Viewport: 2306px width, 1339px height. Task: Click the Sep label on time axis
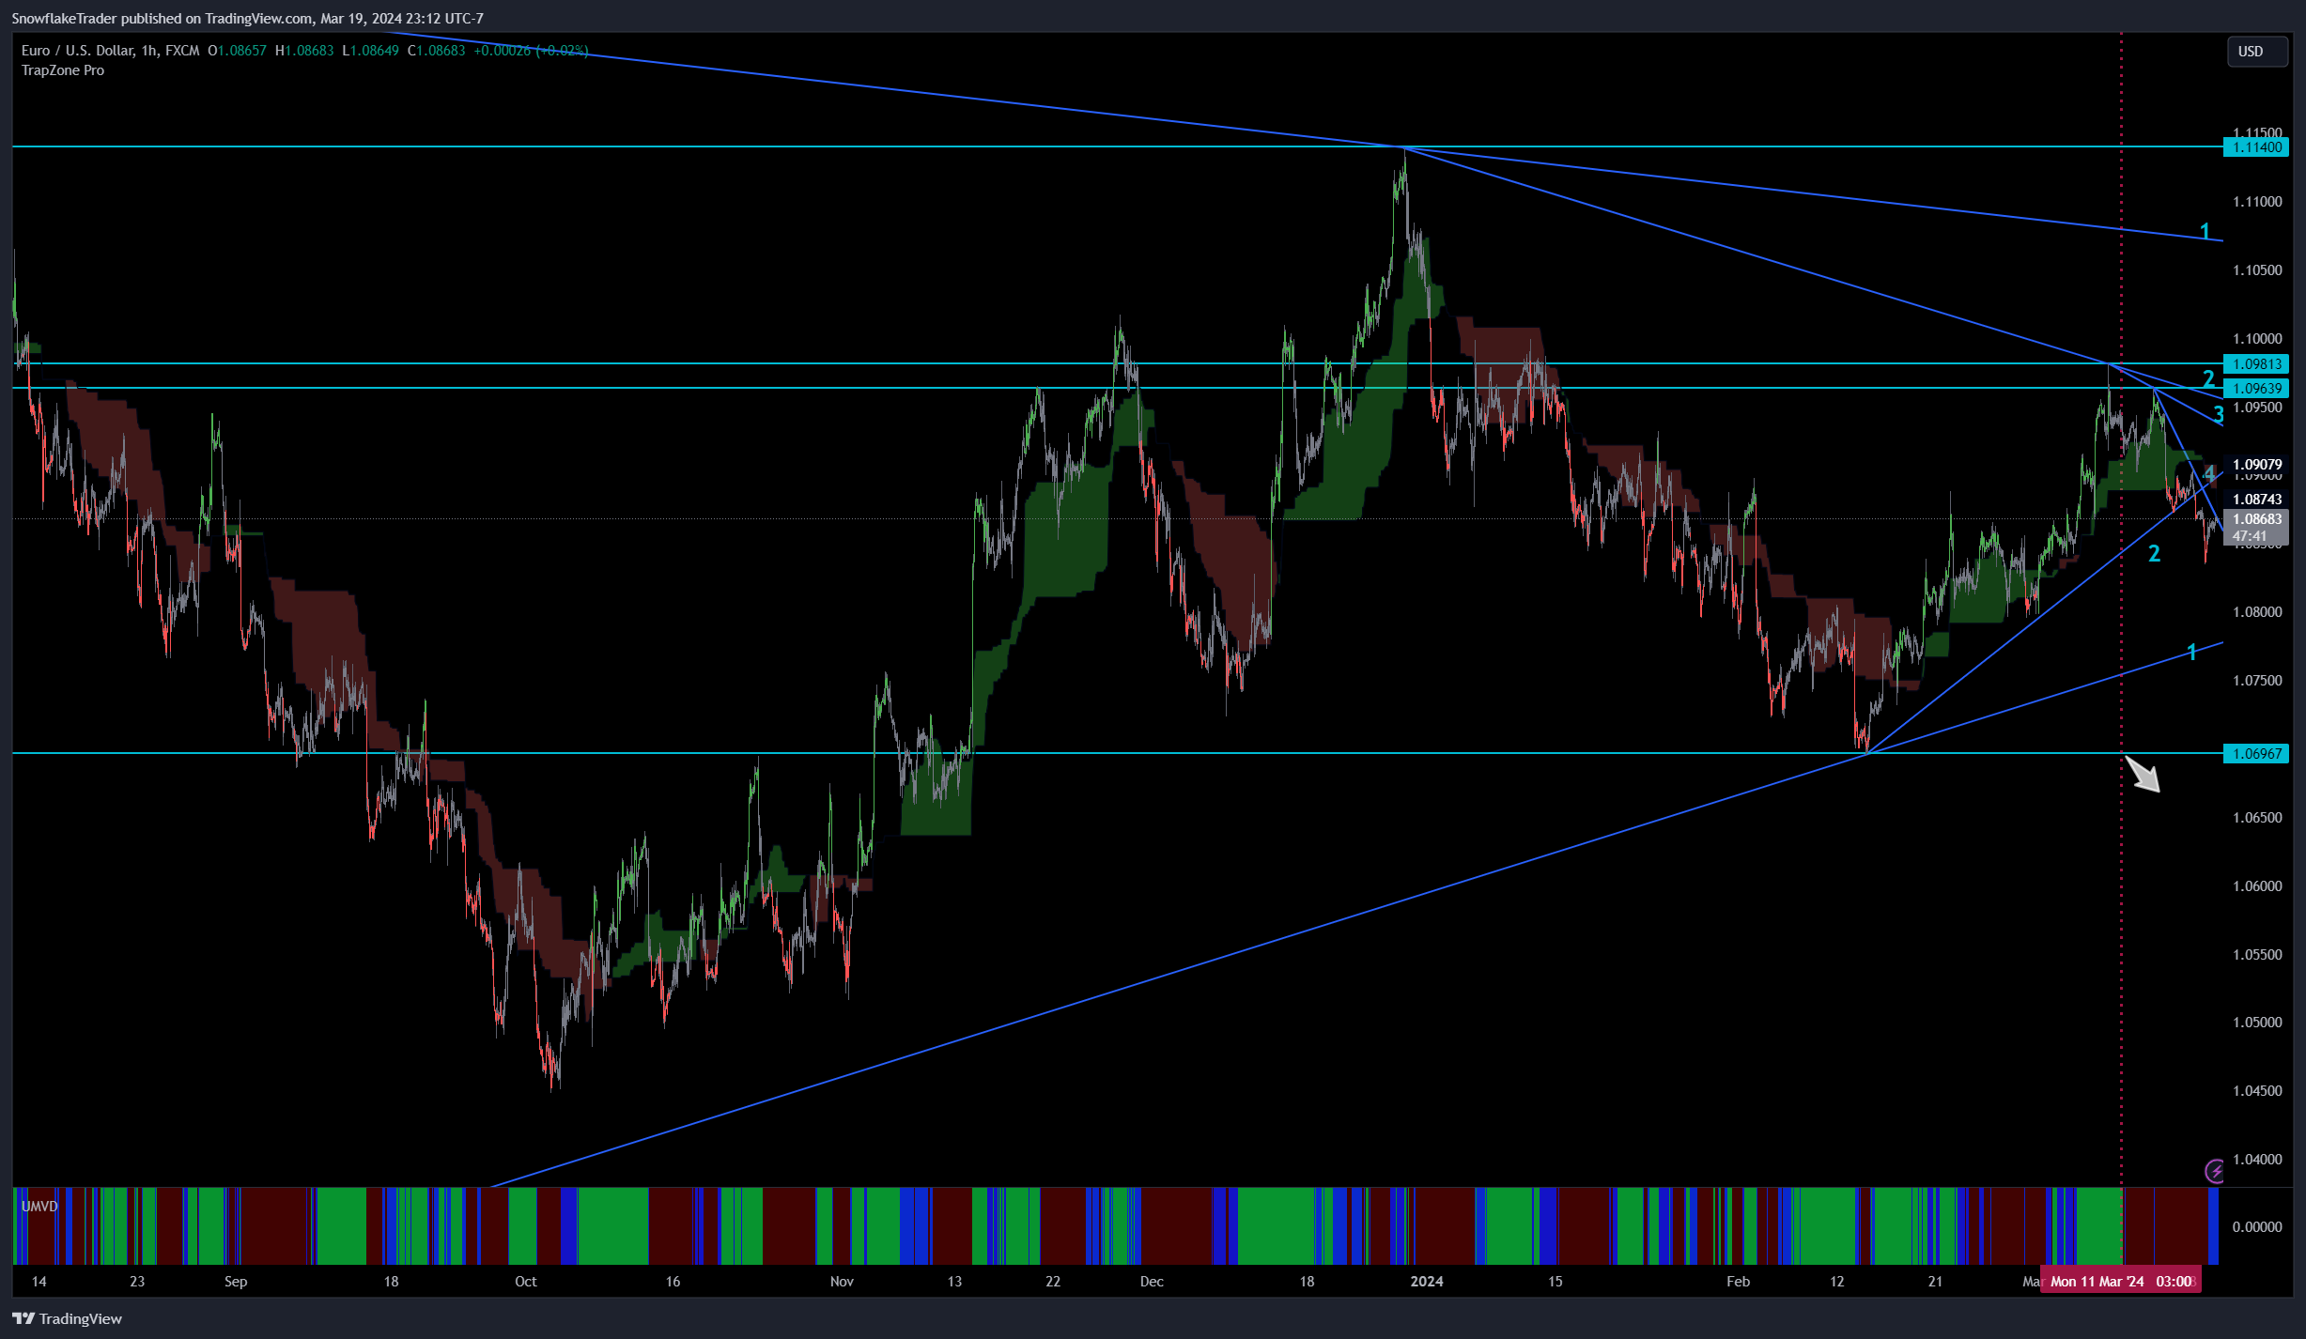point(236,1282)
